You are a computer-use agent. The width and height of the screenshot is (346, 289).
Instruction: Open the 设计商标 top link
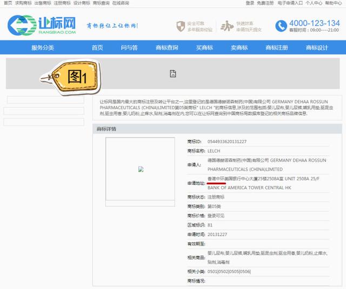coord(82,3)
